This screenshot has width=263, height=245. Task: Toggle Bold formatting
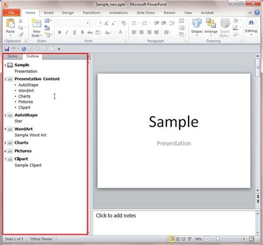pyautogui.click(x=59, y=33)
